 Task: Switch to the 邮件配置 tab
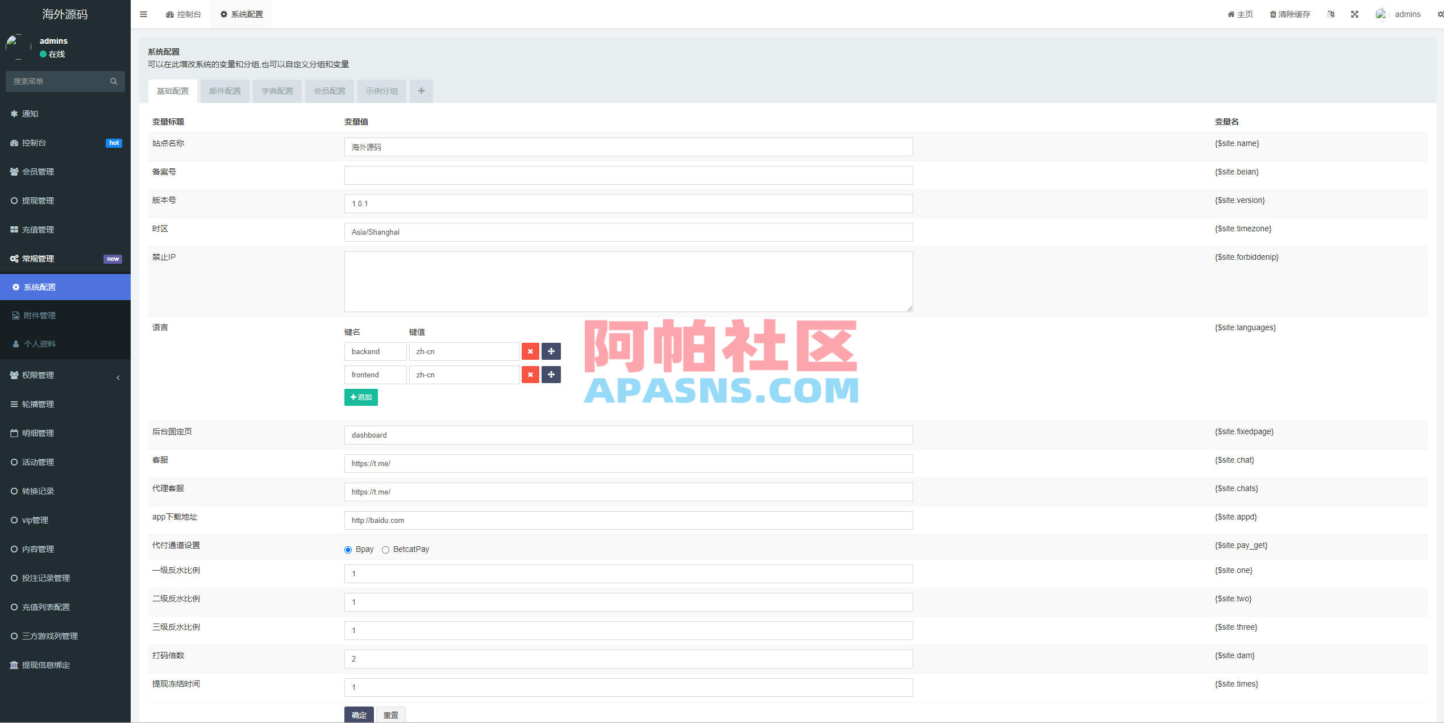[224, 91]
